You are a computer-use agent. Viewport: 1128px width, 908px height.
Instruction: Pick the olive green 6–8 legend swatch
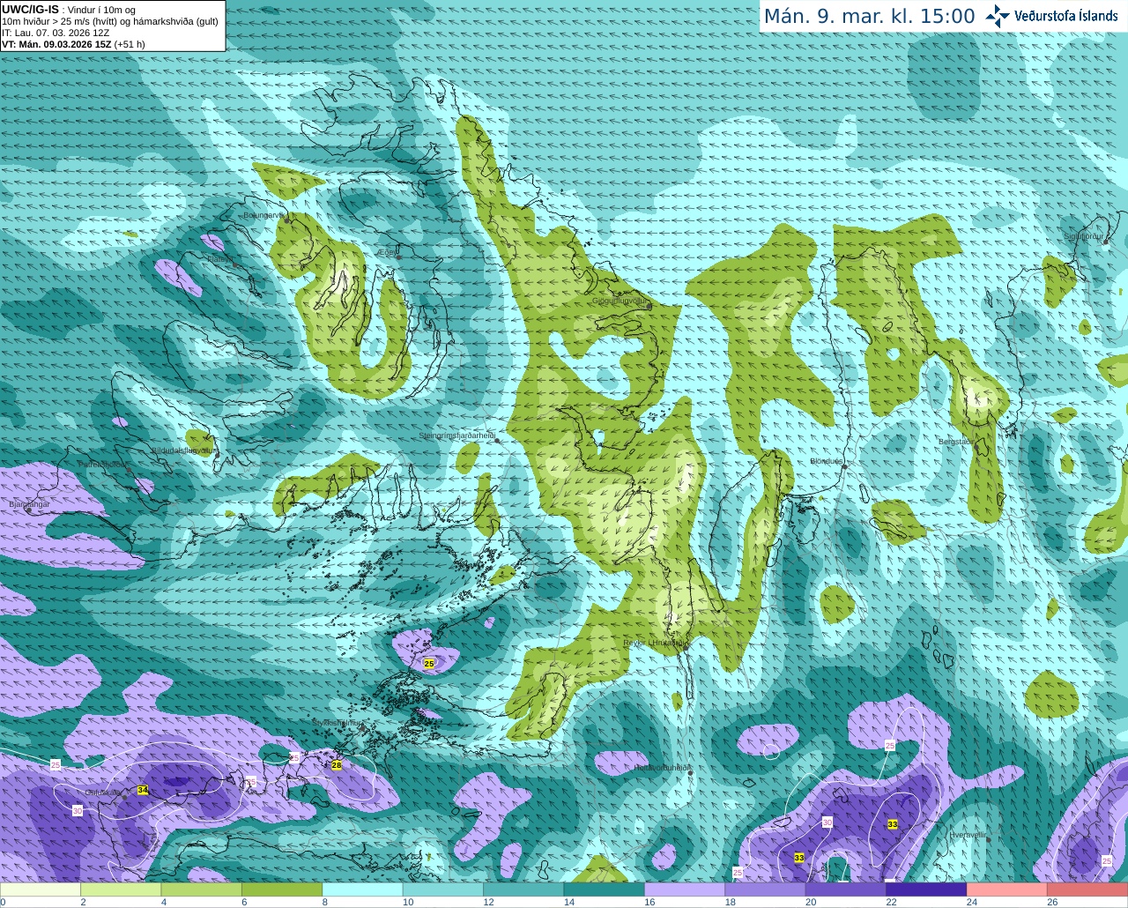click(282, 889)
